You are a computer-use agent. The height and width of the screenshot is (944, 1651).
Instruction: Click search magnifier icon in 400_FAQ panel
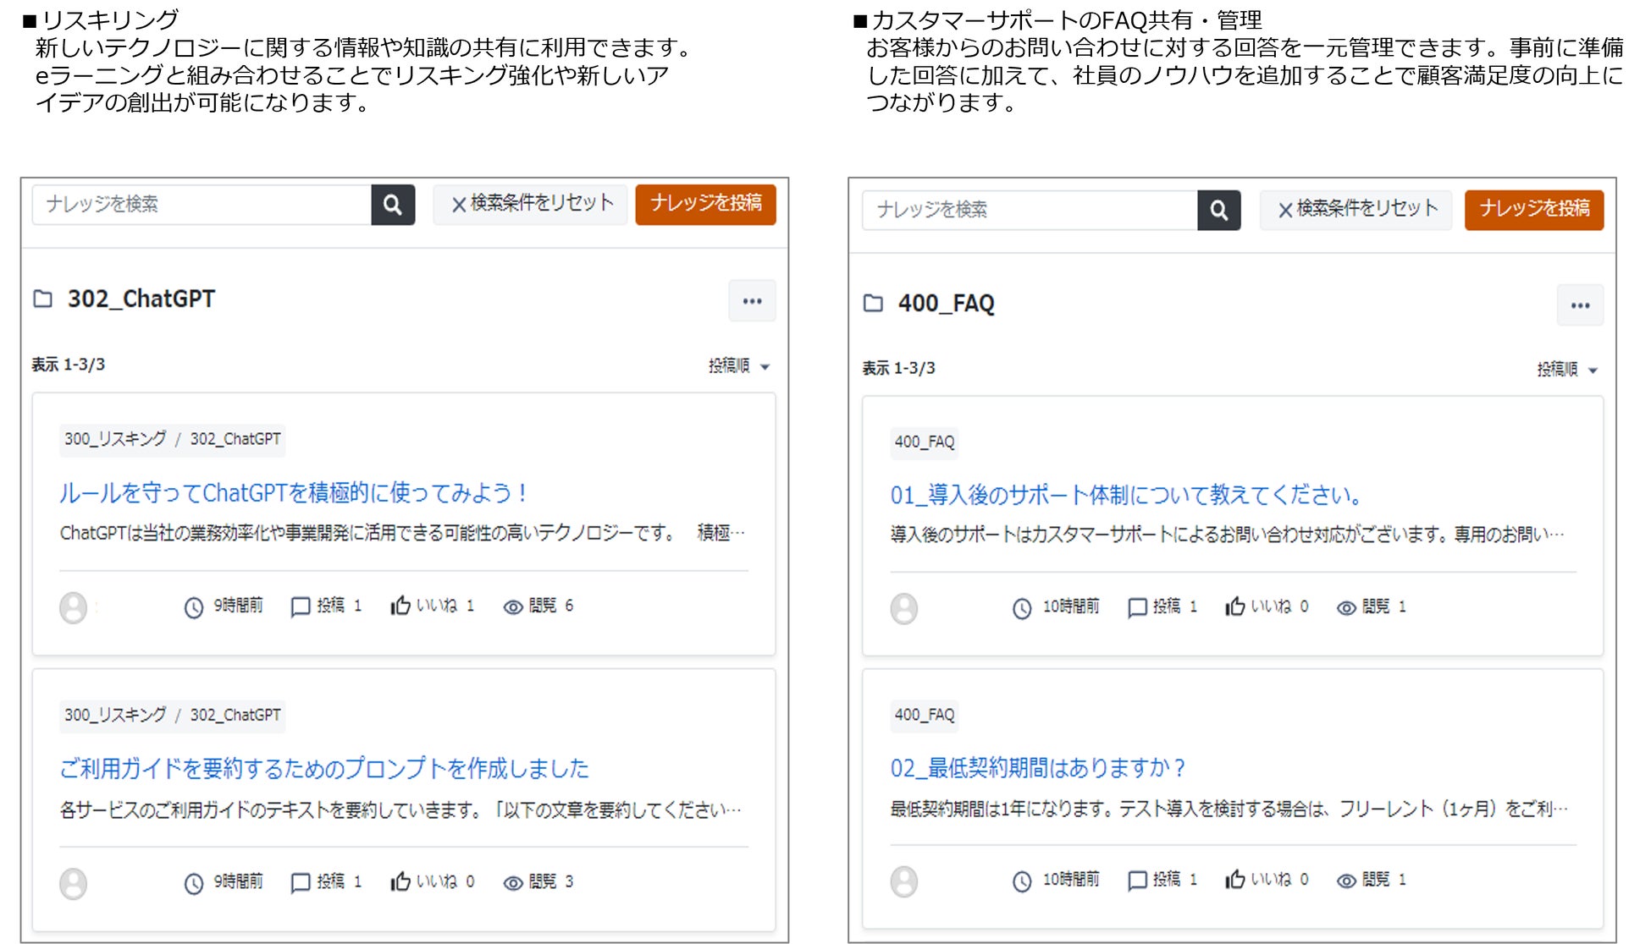pyautogui.click(x=1218, y=210)
